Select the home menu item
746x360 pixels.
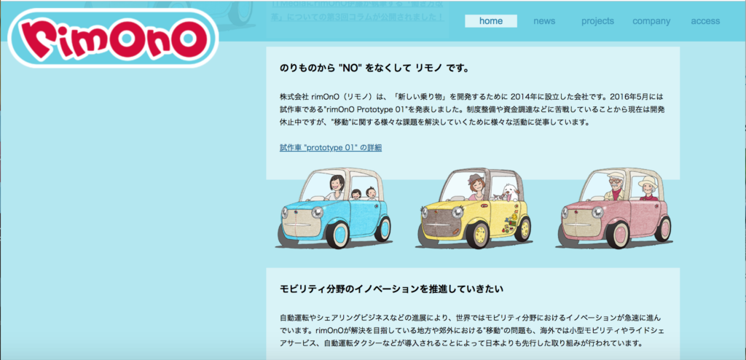[491, 21]
